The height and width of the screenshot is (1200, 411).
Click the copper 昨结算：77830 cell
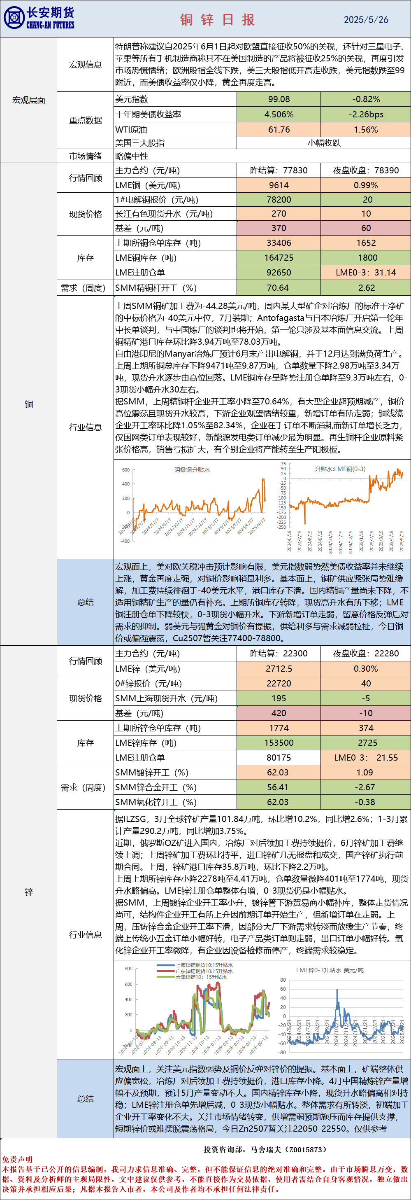tap(279, 170)
